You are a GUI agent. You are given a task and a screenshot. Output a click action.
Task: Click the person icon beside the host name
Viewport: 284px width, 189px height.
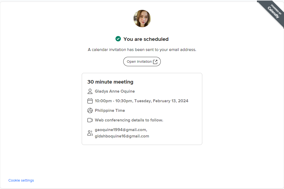click(x=90, y=91)
